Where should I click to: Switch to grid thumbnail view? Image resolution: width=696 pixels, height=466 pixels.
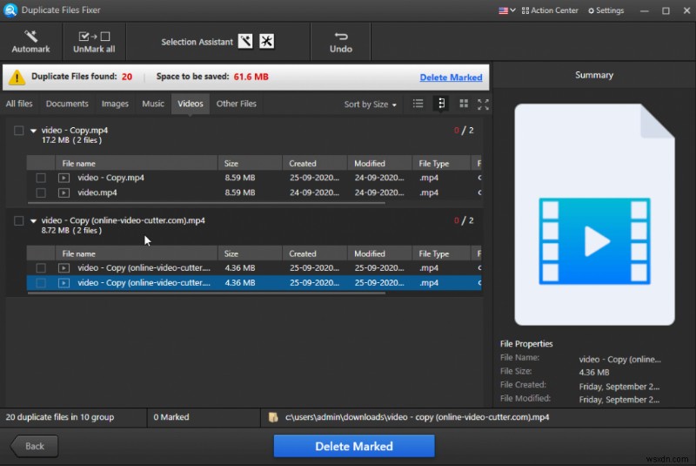pos(464,104)
